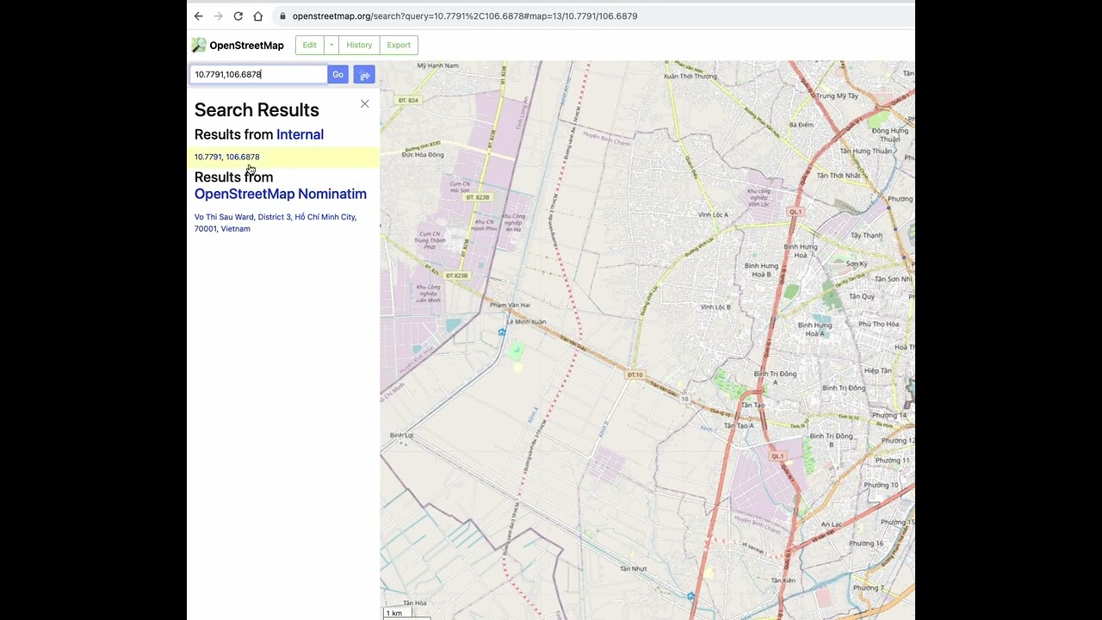1102x620 pixels.
Task: Reload the page with the refresh icon
Action: (x=238, y=15)
